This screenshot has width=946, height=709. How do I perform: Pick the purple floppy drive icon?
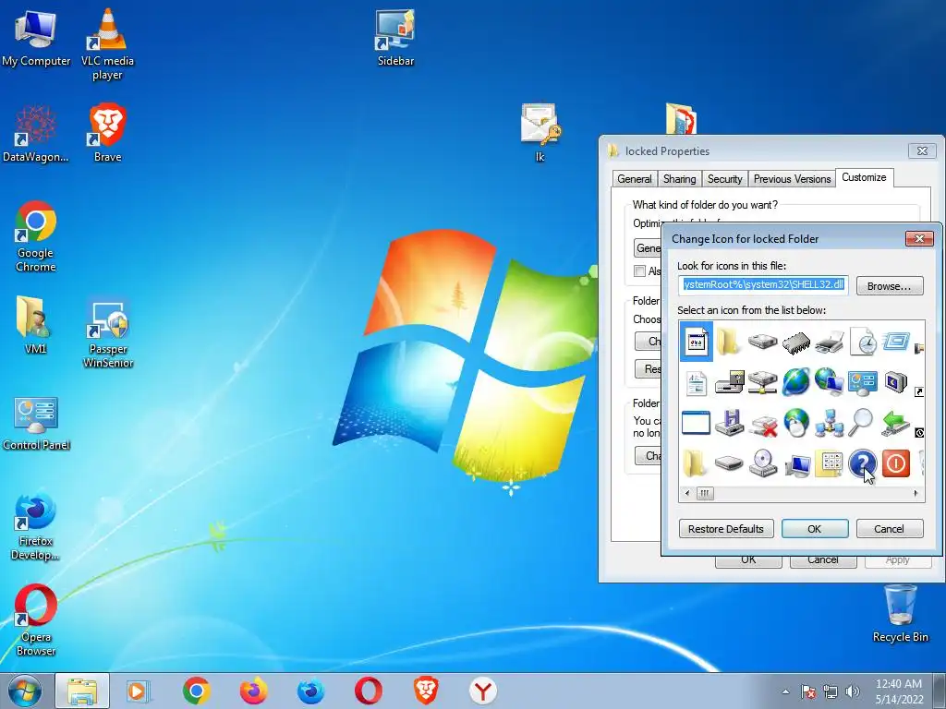pos(730,423)
